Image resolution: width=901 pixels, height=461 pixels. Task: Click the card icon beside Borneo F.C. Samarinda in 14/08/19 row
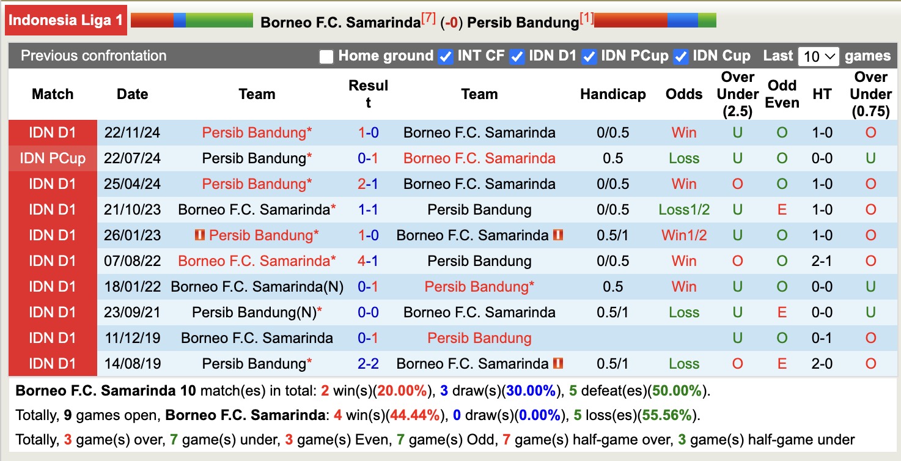pyautogui.click(x=557, y=364)
